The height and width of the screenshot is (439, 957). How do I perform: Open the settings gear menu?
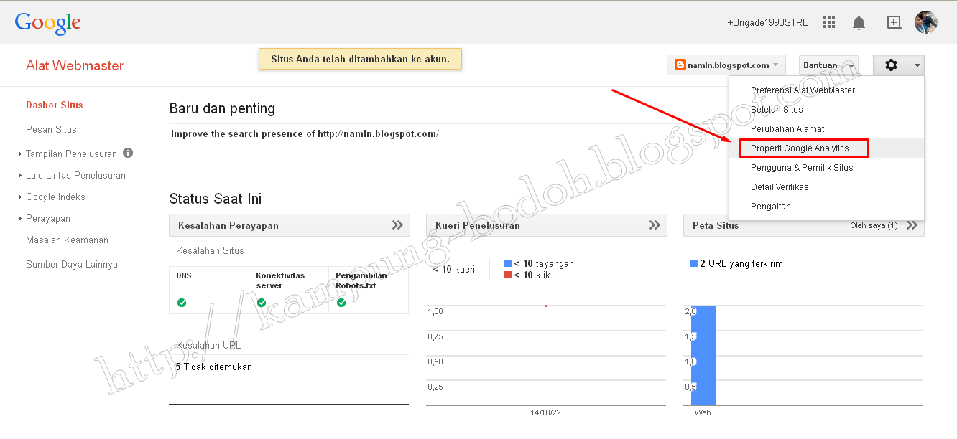[x=899, y=65]
